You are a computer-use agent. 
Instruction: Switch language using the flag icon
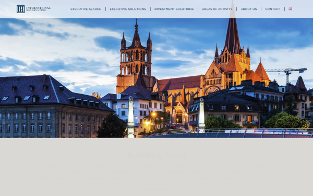(x=290, y=9)
